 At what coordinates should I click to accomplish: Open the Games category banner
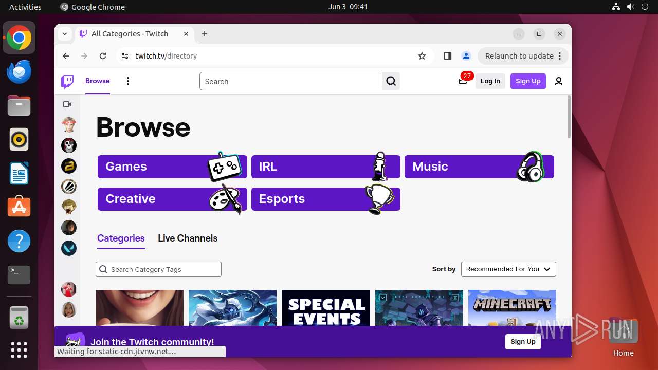(x=172, y=166)
